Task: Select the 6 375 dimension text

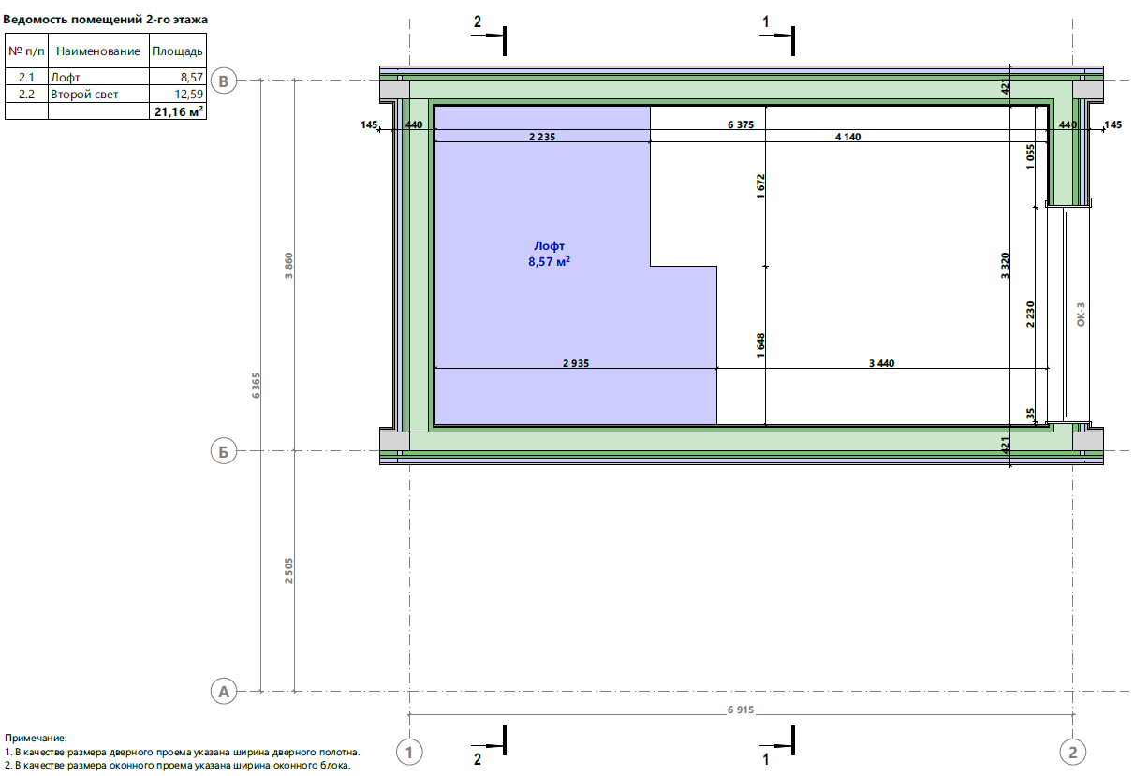Action: 741,124
